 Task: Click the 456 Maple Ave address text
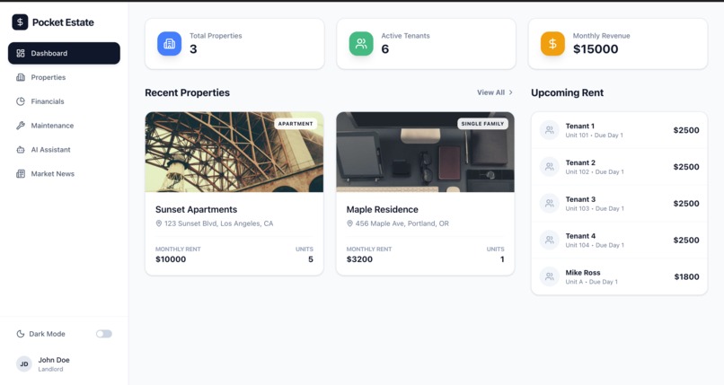402,223
